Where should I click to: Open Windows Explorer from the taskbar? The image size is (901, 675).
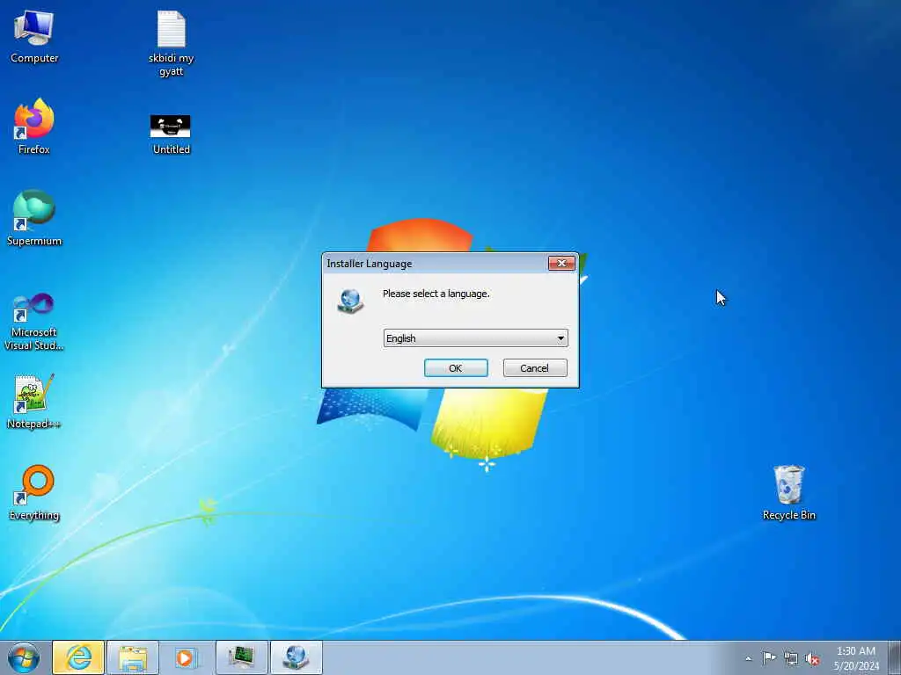[x=133, y=657]
